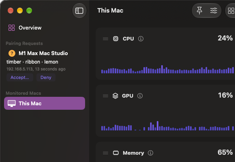The width and height of the screenshot is (235, 162).
Task: Grab the GPU card reorder handle
Action: [105, 96]
